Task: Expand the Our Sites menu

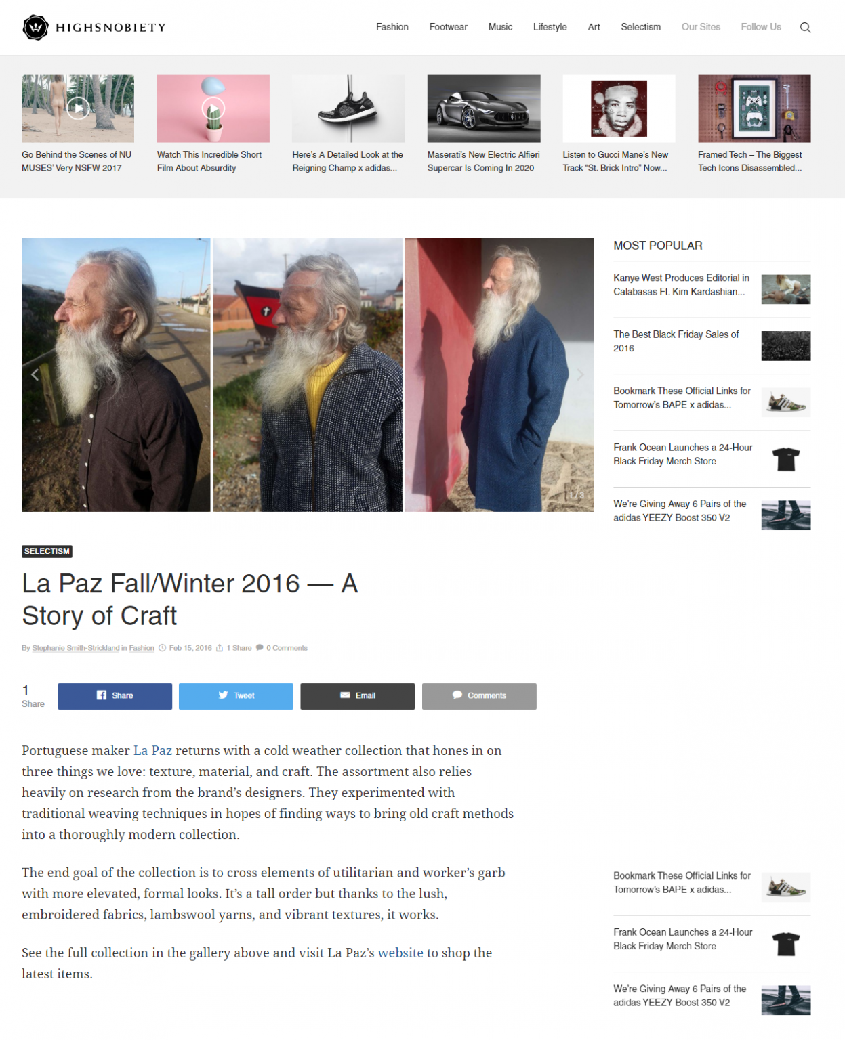Action: (x=701, y=27)
